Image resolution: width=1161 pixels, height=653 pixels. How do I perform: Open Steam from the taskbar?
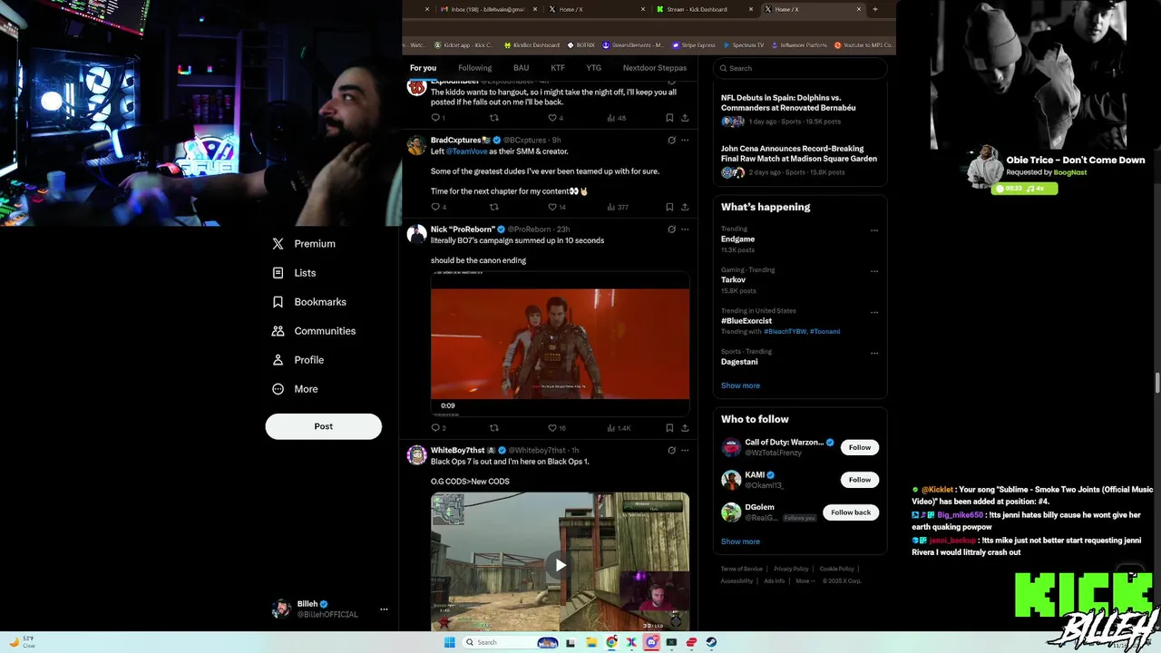pos(711,642)
